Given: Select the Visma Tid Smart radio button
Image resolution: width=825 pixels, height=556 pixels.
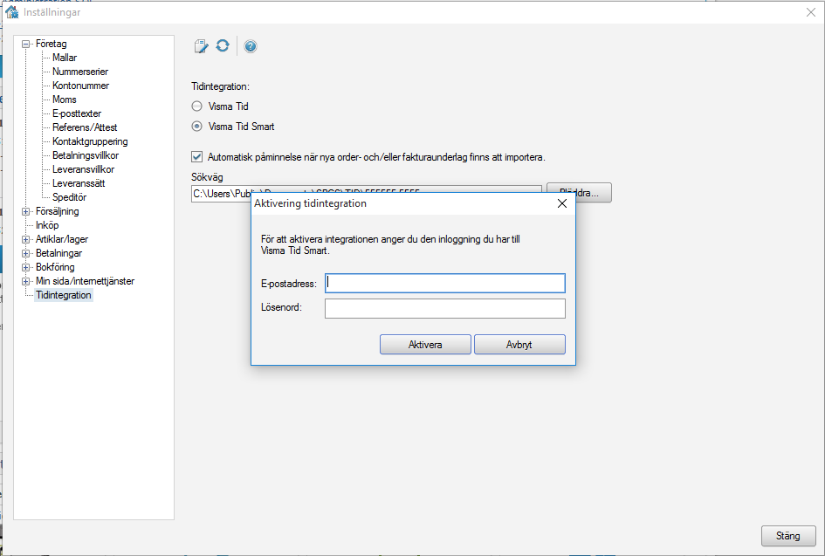Looking at the screenshot, I should click(196, 127).
